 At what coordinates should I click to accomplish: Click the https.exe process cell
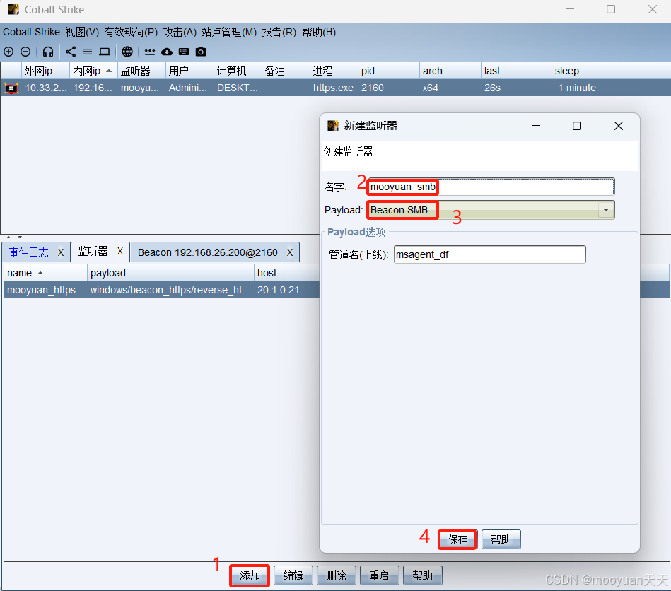pos(333,88)
